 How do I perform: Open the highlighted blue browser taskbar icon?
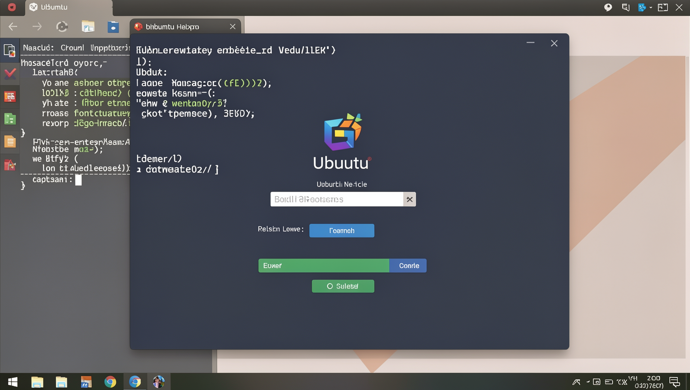click(135, 382)
